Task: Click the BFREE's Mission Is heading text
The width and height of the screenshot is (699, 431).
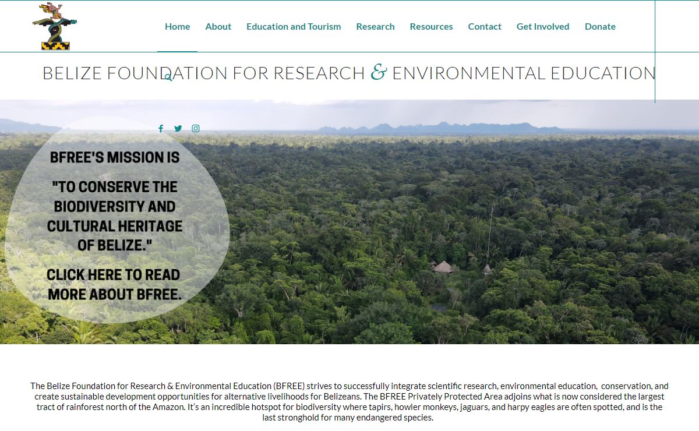Action: (x=115, y=157)
